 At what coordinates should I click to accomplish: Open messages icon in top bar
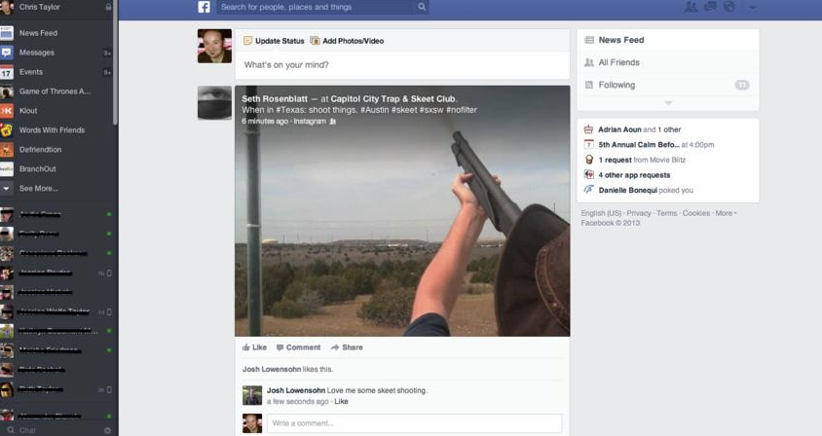[709, 7]
